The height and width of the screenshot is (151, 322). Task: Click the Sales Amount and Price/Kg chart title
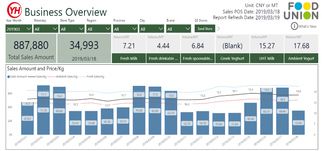(x=35, y=68)
